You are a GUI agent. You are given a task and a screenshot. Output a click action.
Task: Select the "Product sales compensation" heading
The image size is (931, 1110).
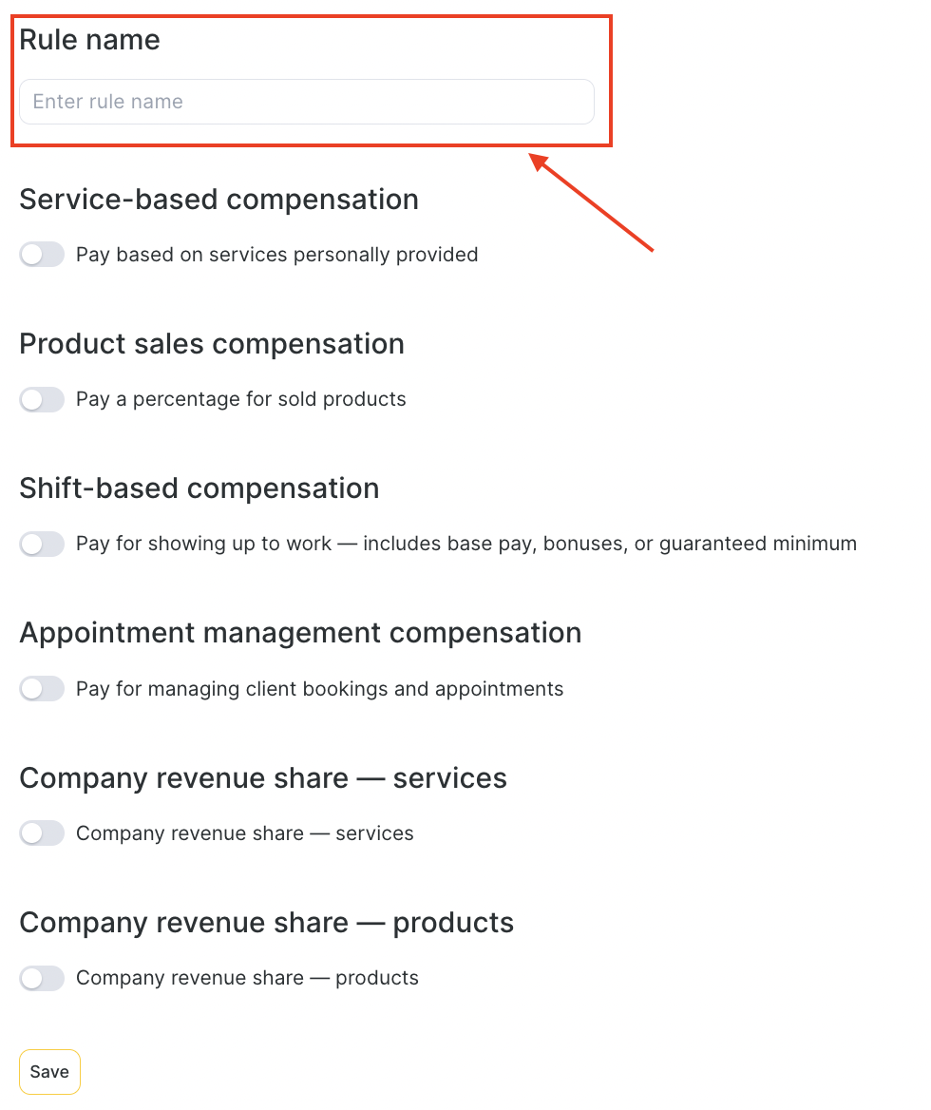pos(212,344)
